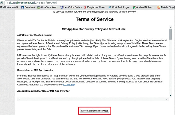
Task: Click the Terms of Service heading
Action: click(x=94, y=19)
